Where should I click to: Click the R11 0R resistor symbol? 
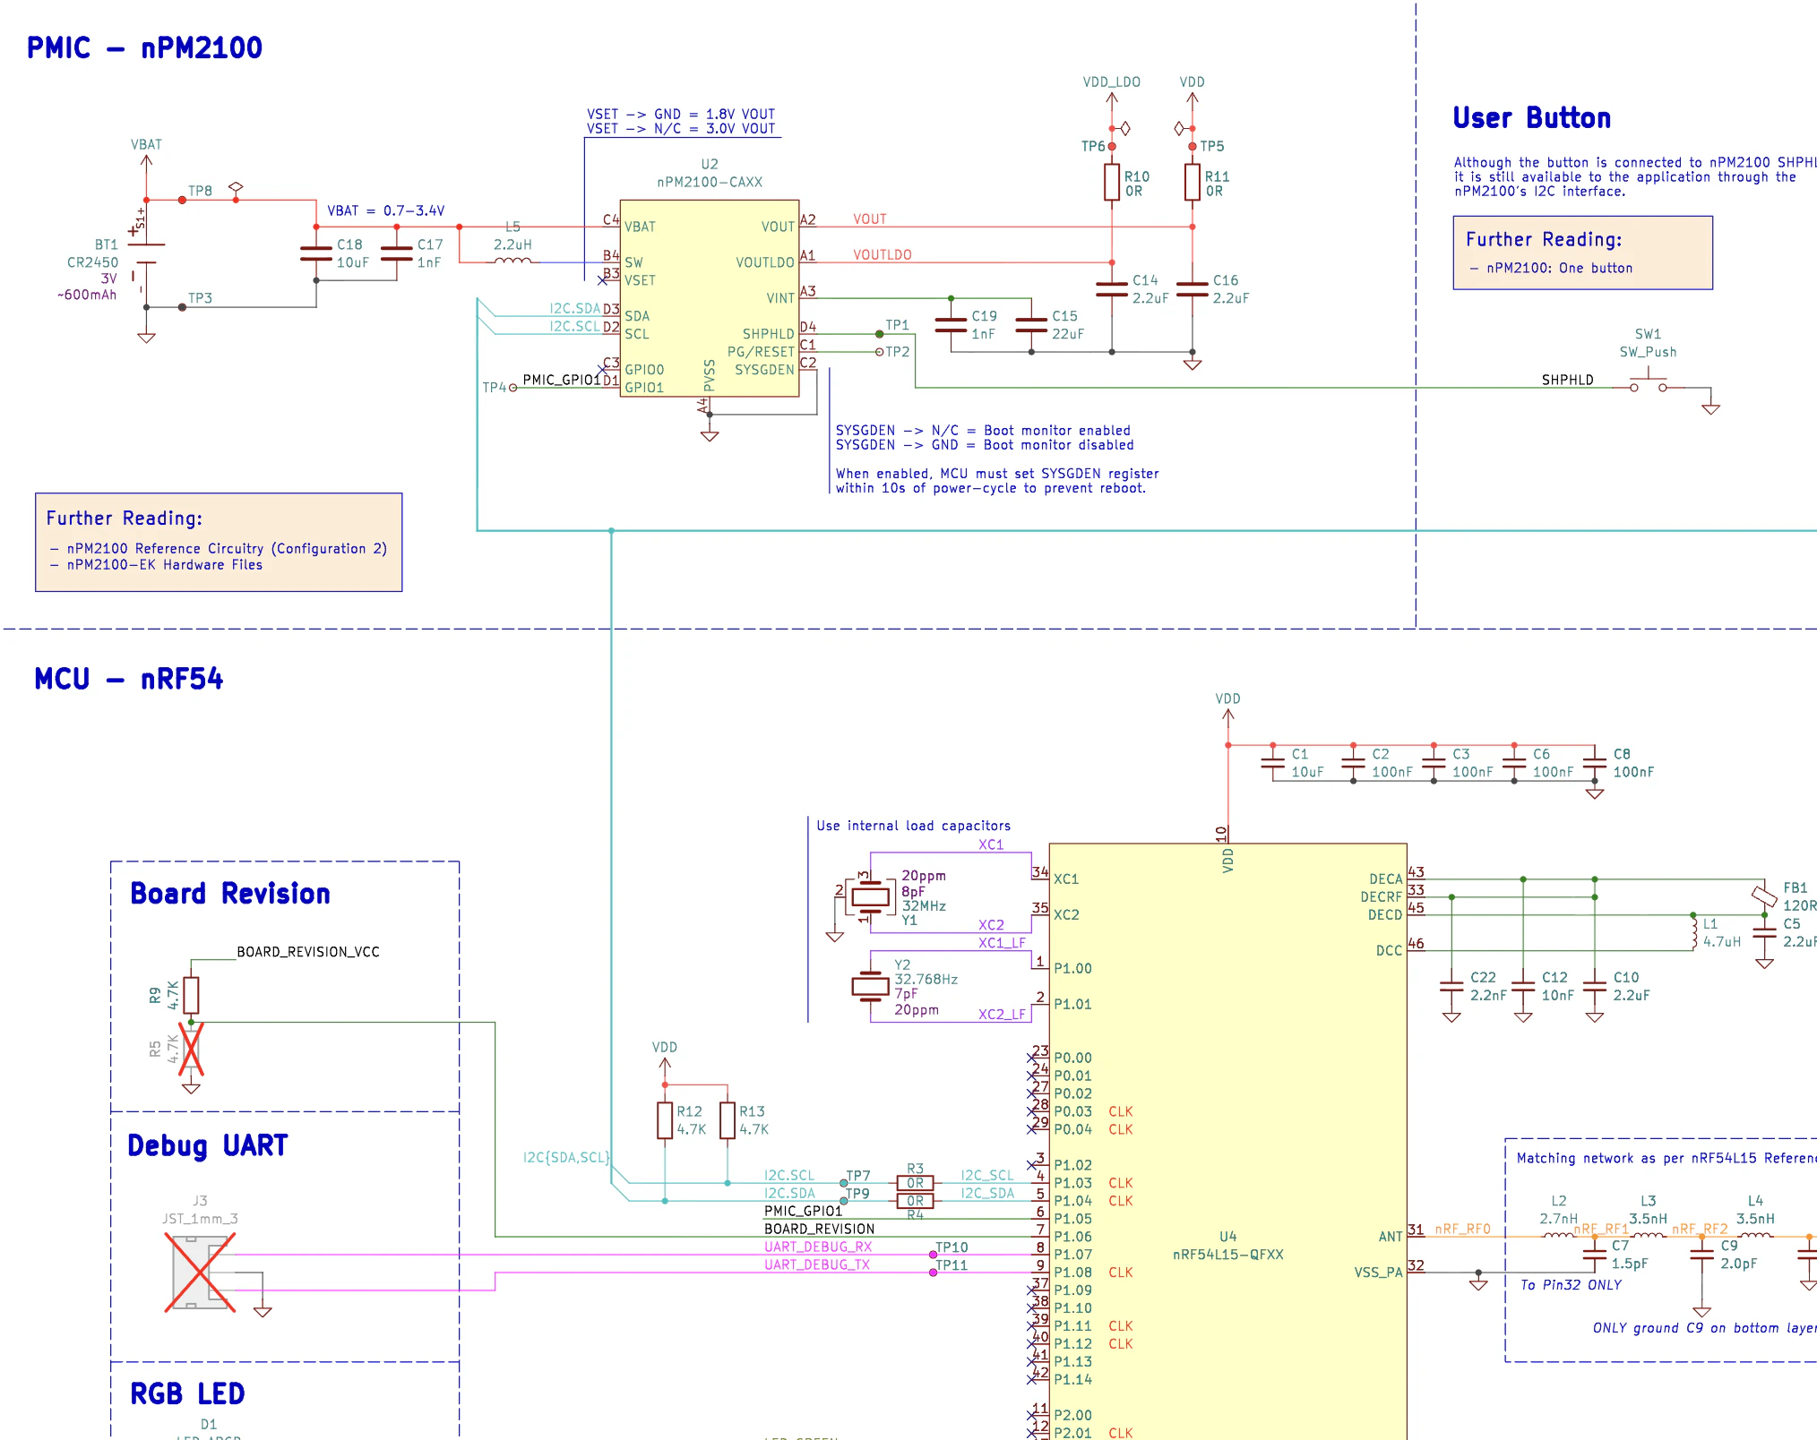(x=1193, y=182)
